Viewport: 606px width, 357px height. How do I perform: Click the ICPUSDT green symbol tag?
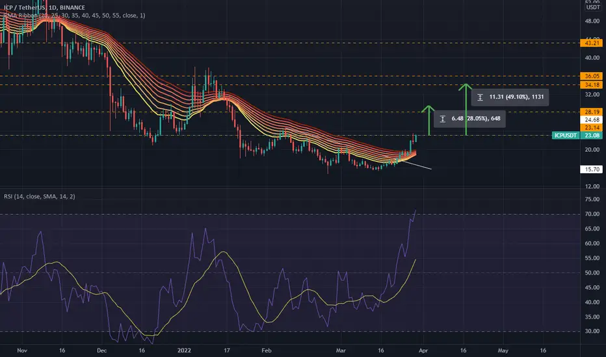tap(566, 136)
